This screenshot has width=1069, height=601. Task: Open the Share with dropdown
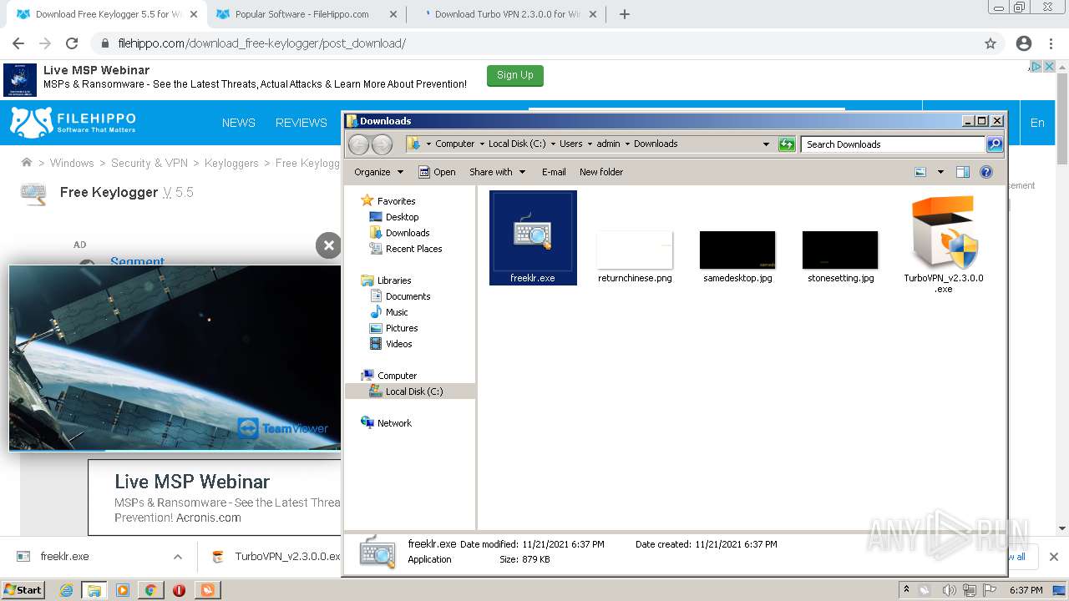pos(498,172)
